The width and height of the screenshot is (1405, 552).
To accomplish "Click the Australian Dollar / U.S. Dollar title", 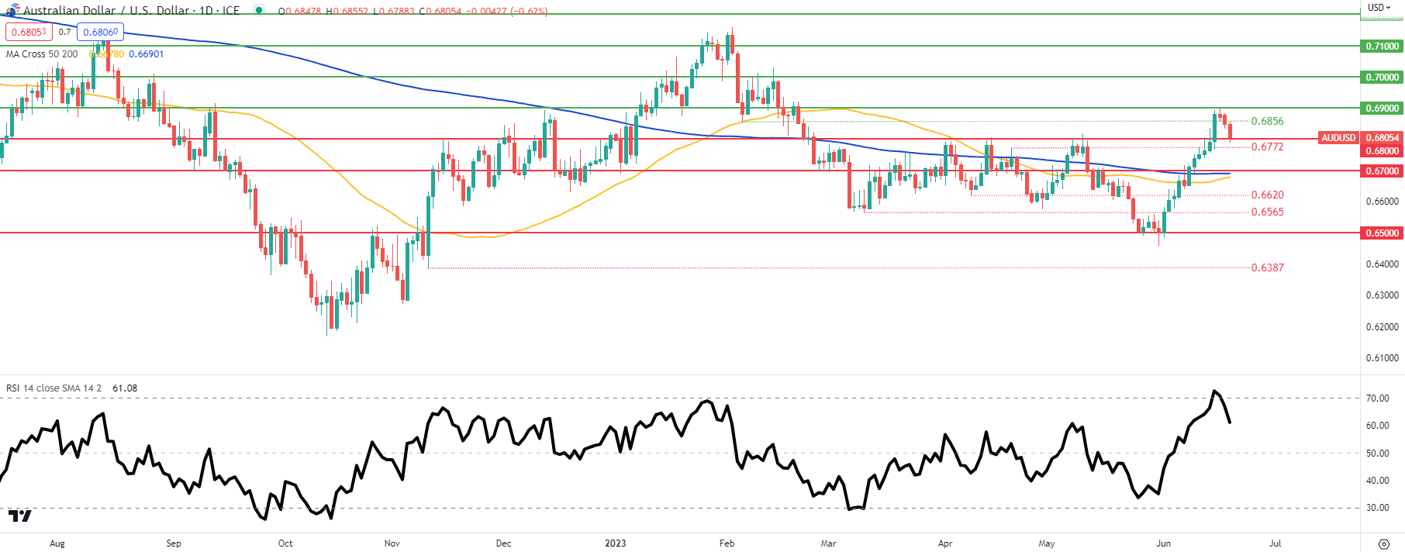I will [x=108, y=11].
